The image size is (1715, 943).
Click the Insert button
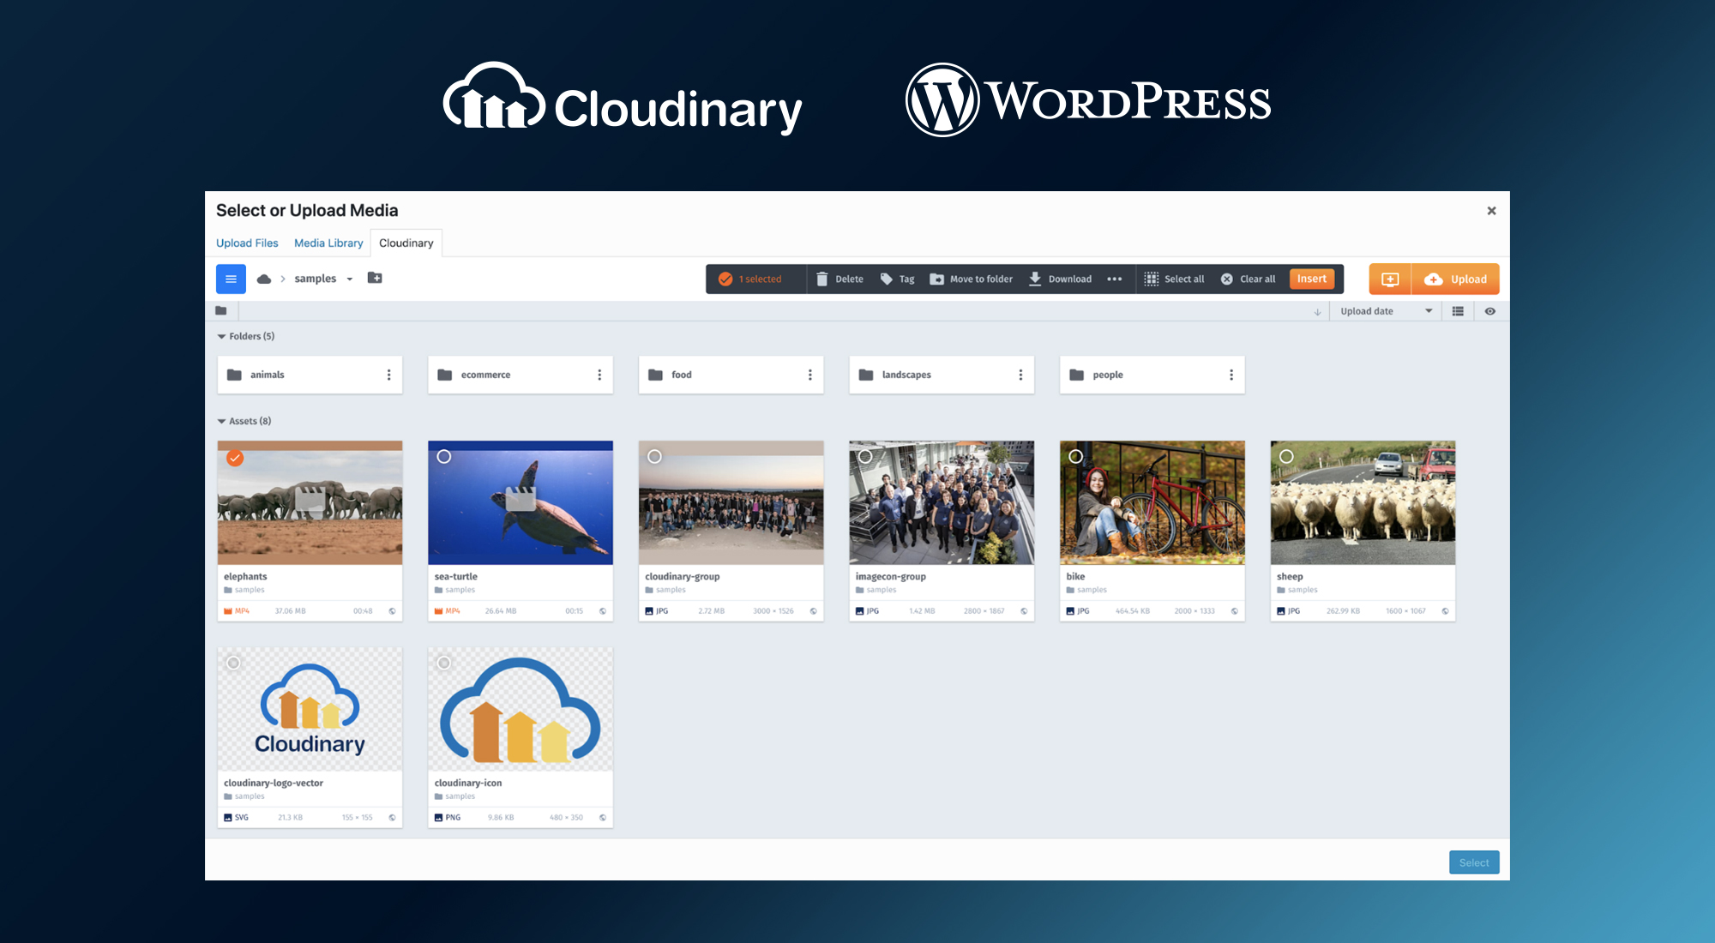[1311, 279]
